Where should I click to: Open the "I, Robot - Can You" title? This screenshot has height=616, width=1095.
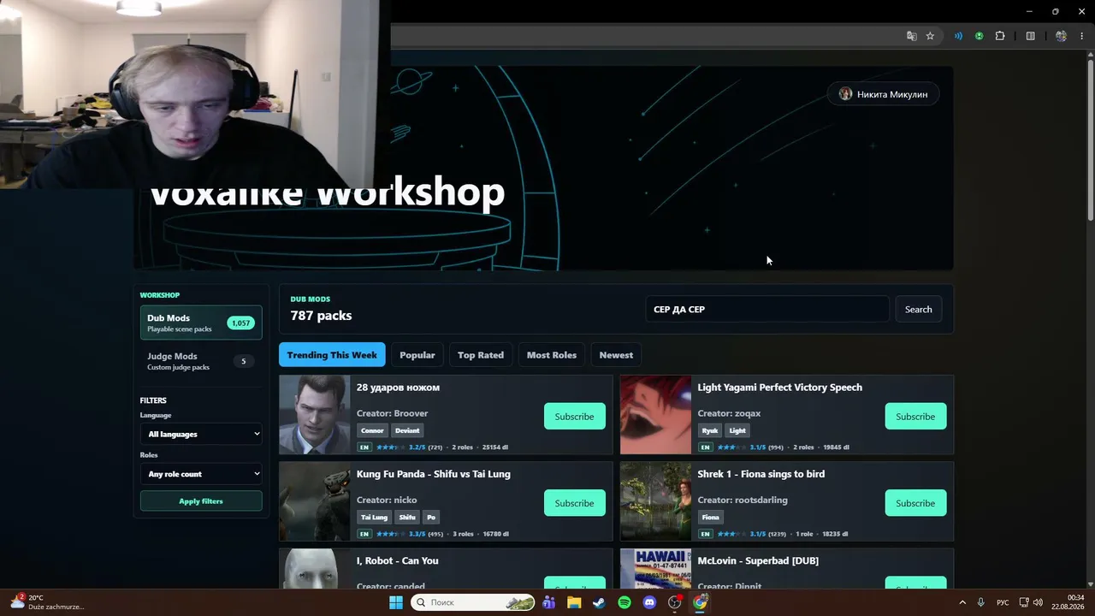pyautogui.click(x=398, y=560)
